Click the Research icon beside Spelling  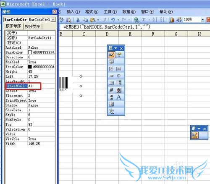point(69,20)
